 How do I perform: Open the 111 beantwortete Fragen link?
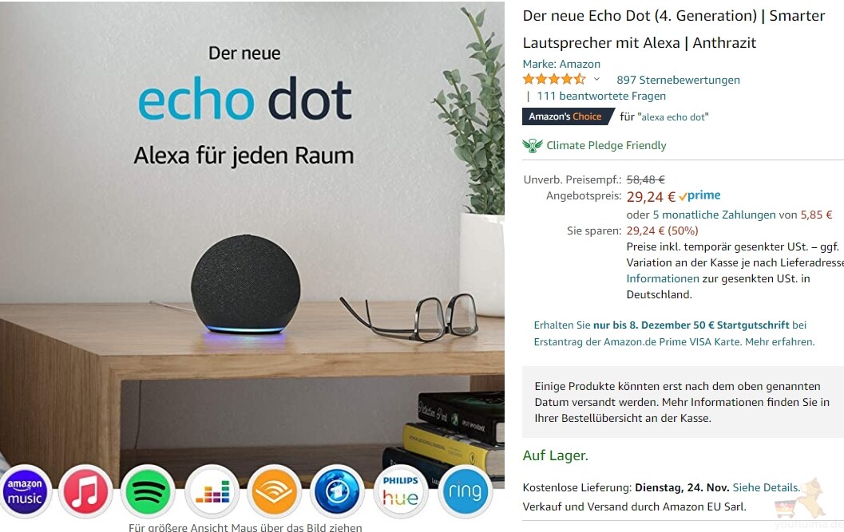click(x=601, y=97)
